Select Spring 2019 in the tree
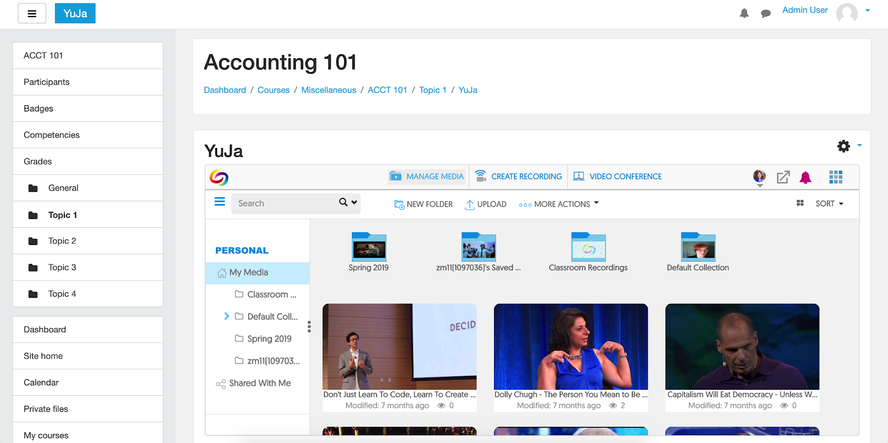Screen dimensions: 888x443 tap(263, 339)
